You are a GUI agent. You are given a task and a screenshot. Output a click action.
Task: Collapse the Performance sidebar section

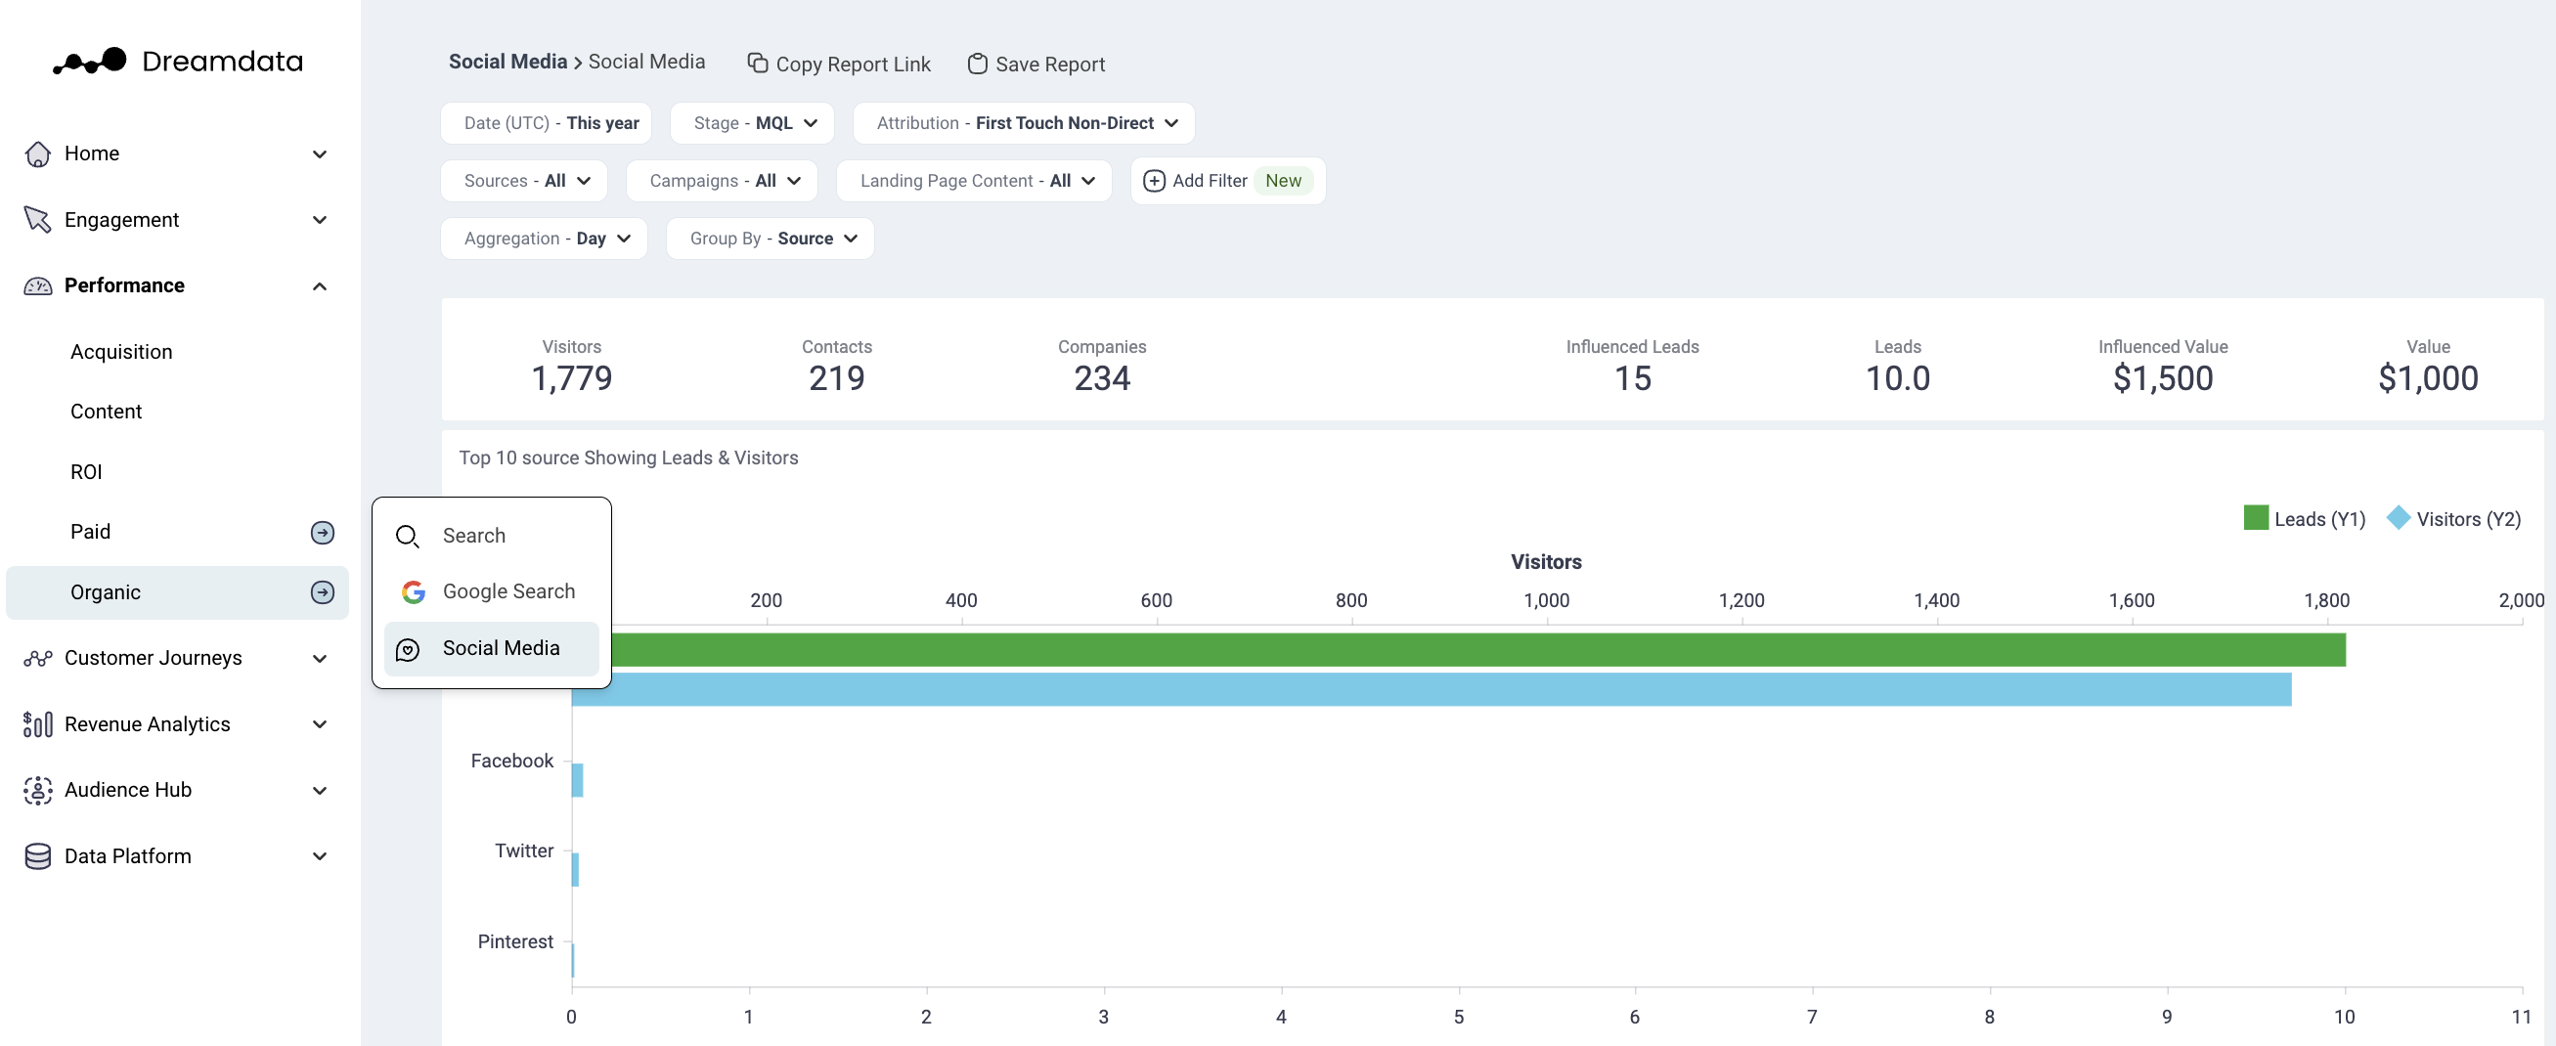(320, 285)
